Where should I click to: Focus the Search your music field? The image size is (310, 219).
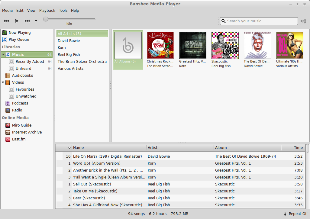coord(259,21)
